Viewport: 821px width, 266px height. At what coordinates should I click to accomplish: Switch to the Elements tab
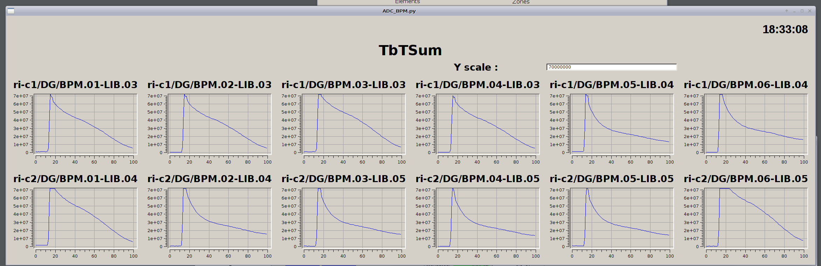407,2
